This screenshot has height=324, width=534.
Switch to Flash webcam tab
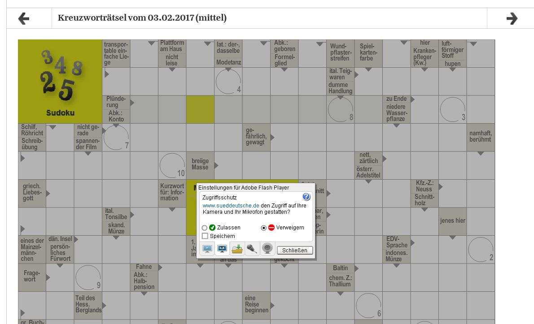(x=267, y=249)
